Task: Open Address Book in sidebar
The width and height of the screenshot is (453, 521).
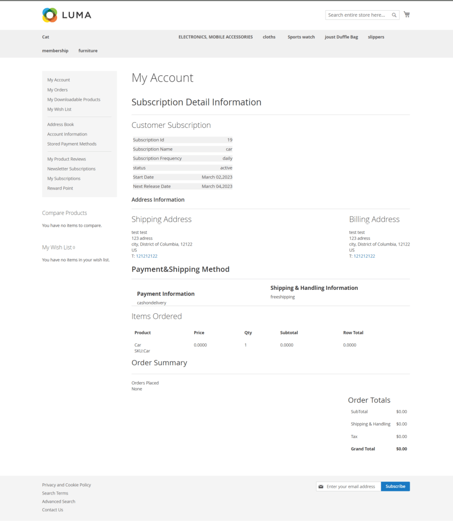Action: pyautogui.click(x=61, y=124)
